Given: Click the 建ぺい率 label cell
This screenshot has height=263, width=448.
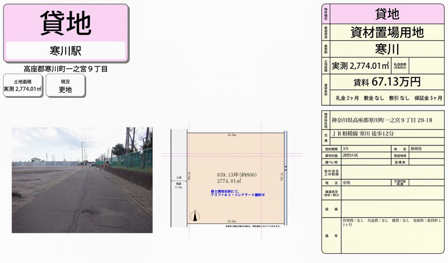Looking at the screenshot, I should coord(331,162).
